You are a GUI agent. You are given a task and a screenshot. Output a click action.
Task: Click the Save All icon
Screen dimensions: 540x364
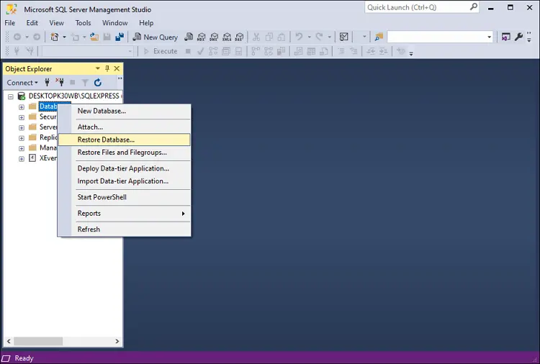pyautogui.click(x=120, y=37)
